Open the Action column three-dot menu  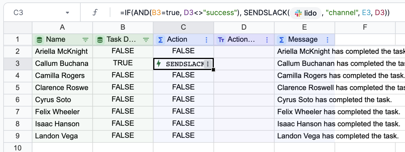tap(206, 40)
